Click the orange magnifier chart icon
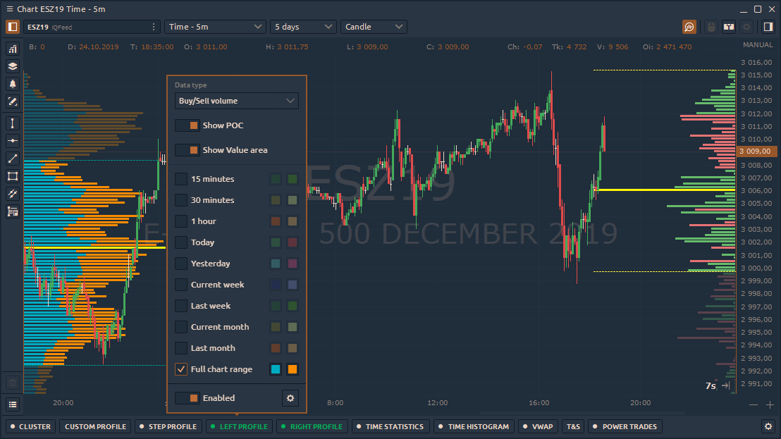781x439 pixels. coord(689,26)
